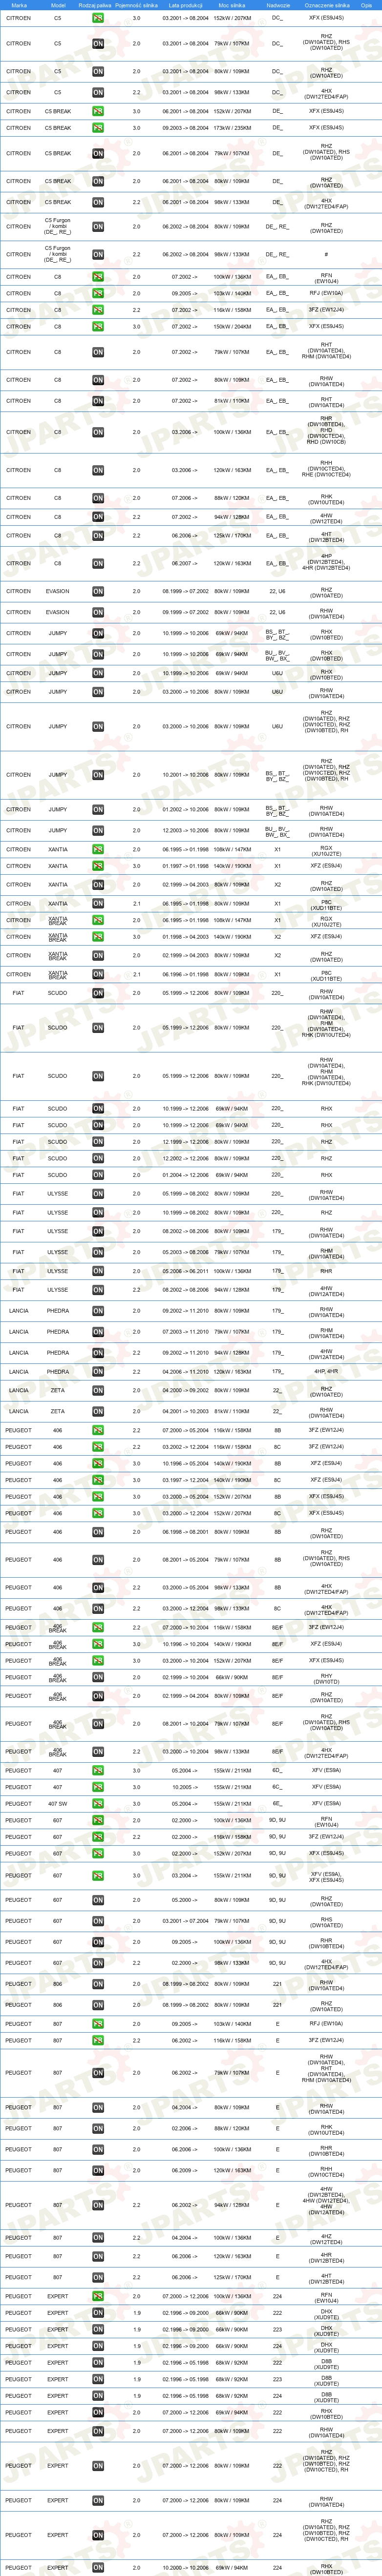Click '09.2003 -> 08.2004' production years cell
This screenshot has width=382, height=2576.
point(185,128)
